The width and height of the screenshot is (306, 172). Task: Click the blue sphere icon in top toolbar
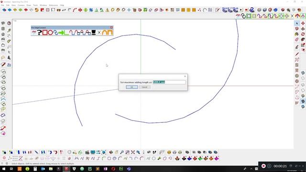pyautogui.click(x=275, y=10)
